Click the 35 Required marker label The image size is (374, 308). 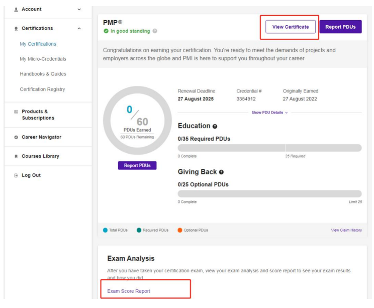coord(295,156)
